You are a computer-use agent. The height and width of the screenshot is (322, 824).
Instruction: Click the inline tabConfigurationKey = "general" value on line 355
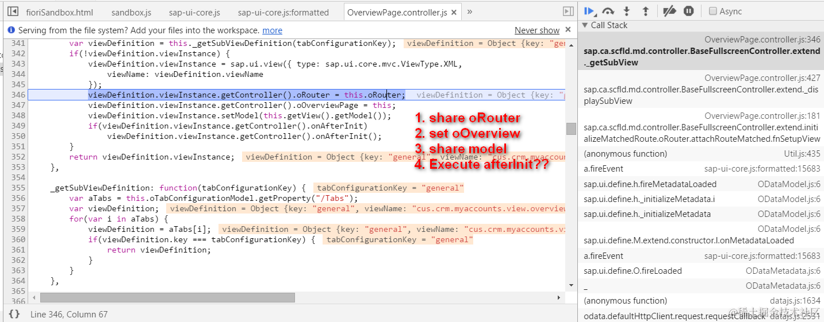coord(390,188)
